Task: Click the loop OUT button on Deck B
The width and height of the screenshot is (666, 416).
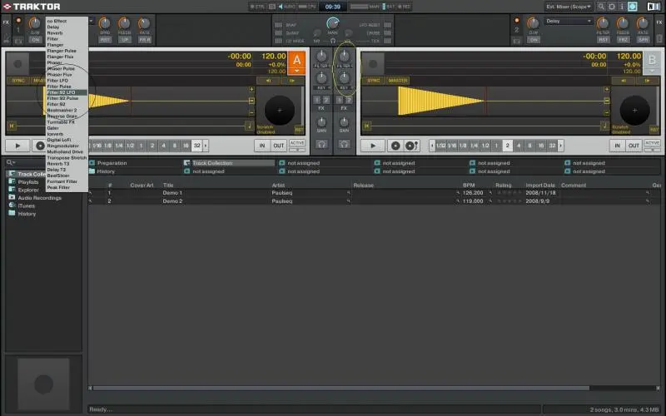Action: click(x=634, y=146)
